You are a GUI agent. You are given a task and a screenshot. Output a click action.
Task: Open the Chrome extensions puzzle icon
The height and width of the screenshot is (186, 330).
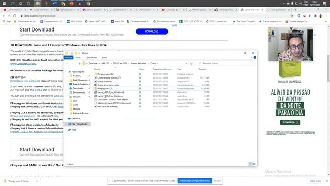click(315, 16)
